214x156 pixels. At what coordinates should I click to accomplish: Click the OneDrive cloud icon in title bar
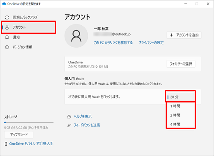4,4
